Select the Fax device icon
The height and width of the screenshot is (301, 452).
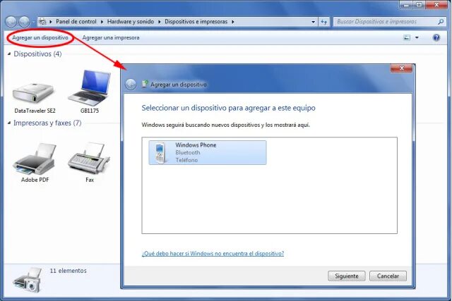tap(89, 159)
